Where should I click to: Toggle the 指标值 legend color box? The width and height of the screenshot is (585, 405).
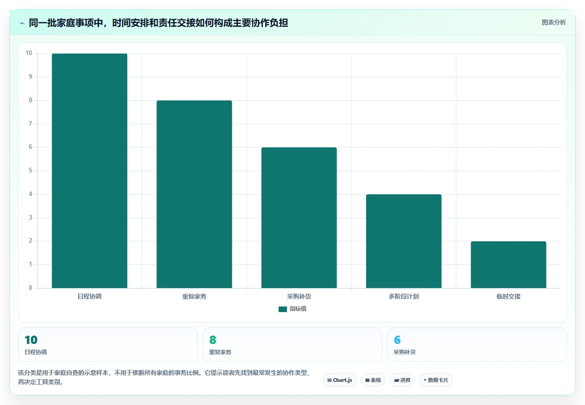(x=283, y=309)
